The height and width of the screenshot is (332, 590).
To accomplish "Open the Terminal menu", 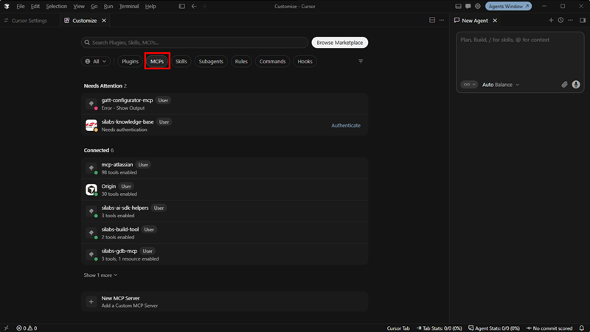I will [129, 6].
